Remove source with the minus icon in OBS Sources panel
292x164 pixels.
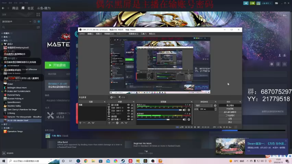(113, 123)
